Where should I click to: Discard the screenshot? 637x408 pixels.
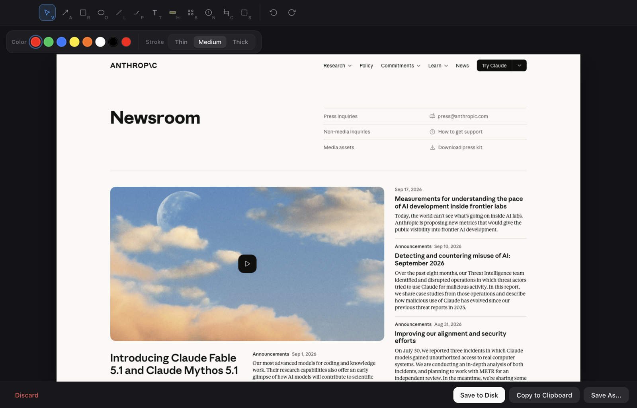27,395
